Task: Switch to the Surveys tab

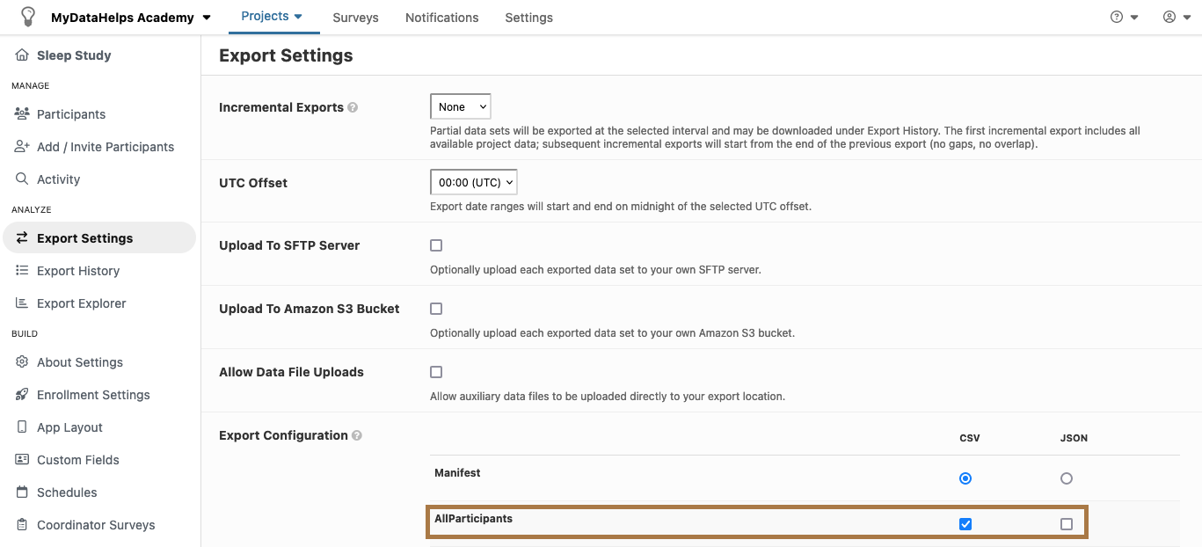Action: [355, 18]
